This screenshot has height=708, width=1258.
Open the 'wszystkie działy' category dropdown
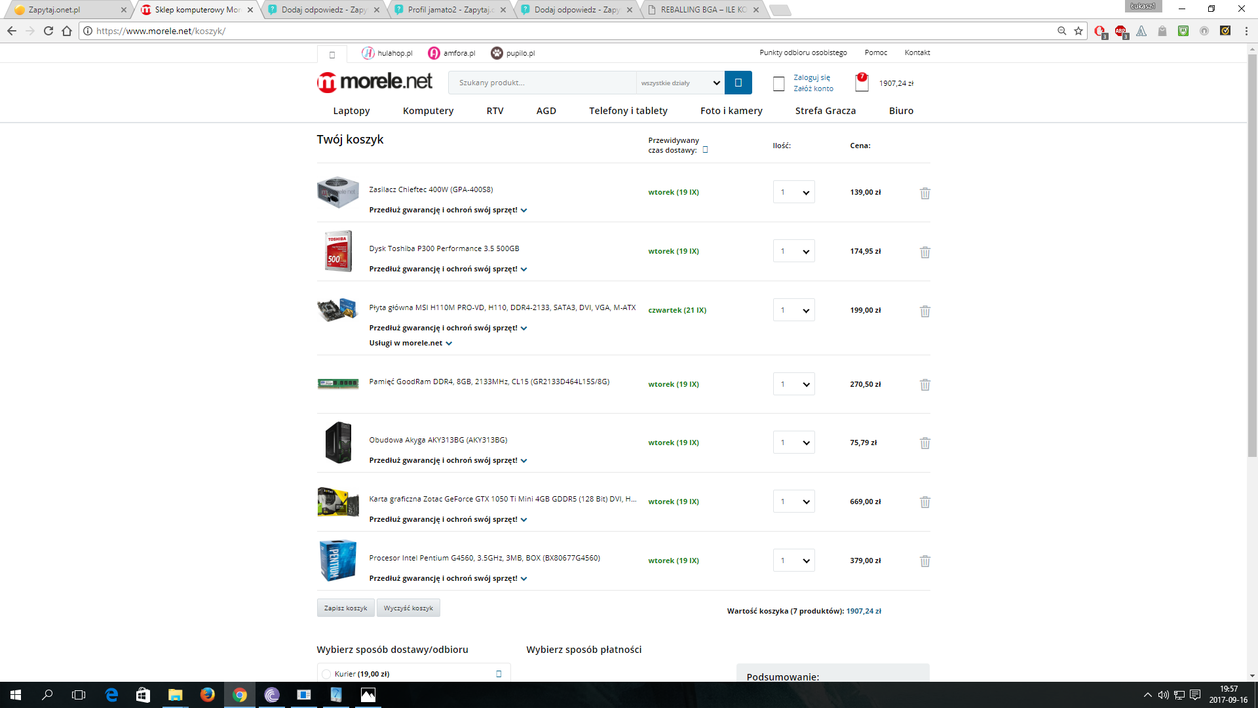[x=679, y=83]
